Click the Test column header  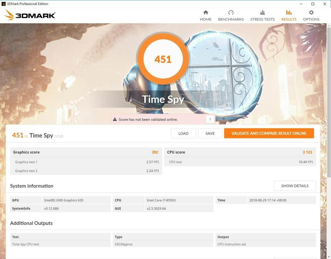15,237
